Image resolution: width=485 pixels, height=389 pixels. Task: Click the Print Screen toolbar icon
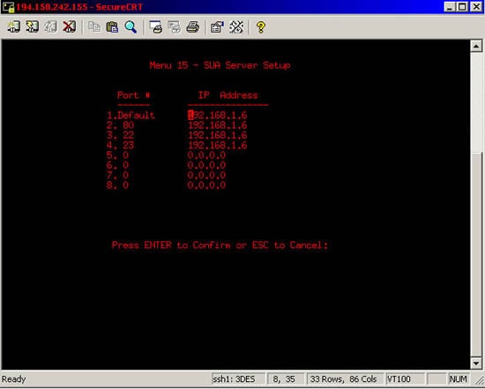coord(155,27)
